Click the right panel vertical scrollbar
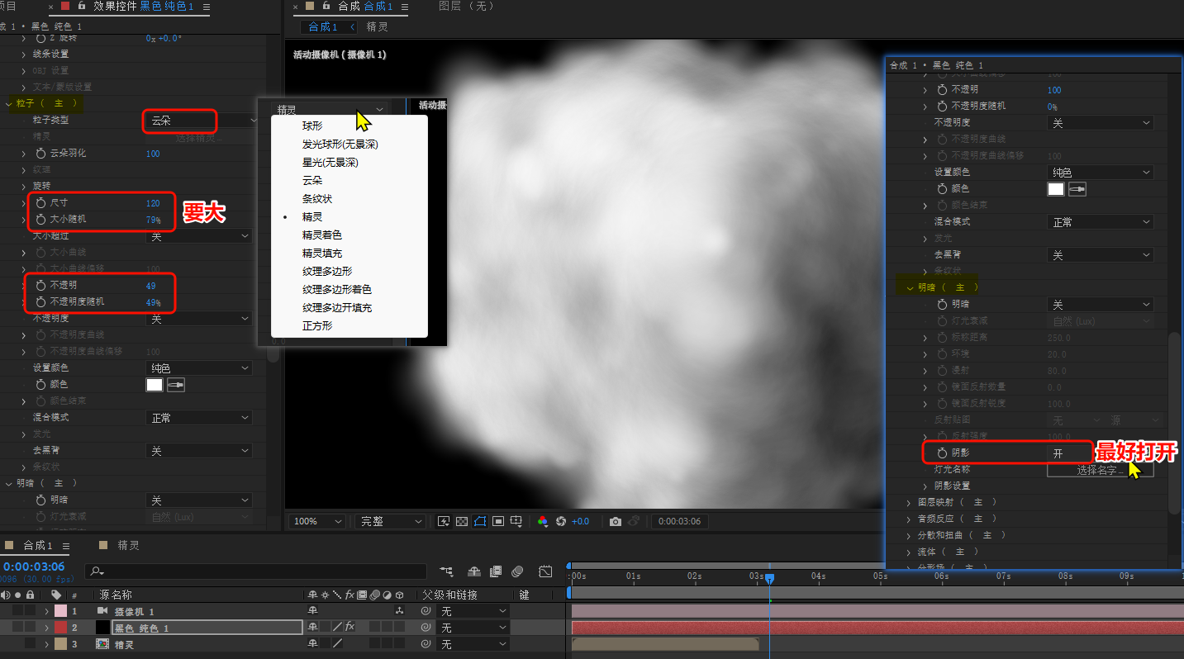Viewport: 1184px width, 659px height. tap(1173, 421)
